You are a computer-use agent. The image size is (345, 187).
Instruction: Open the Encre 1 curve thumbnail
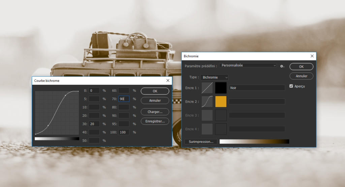tap(207, 88)
